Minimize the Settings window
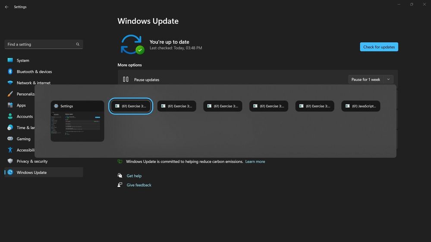 [399, 4]
